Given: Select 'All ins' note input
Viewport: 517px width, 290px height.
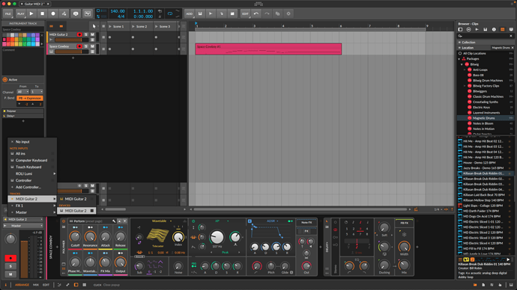Looking at the screenshot, I should pos(32,153).
